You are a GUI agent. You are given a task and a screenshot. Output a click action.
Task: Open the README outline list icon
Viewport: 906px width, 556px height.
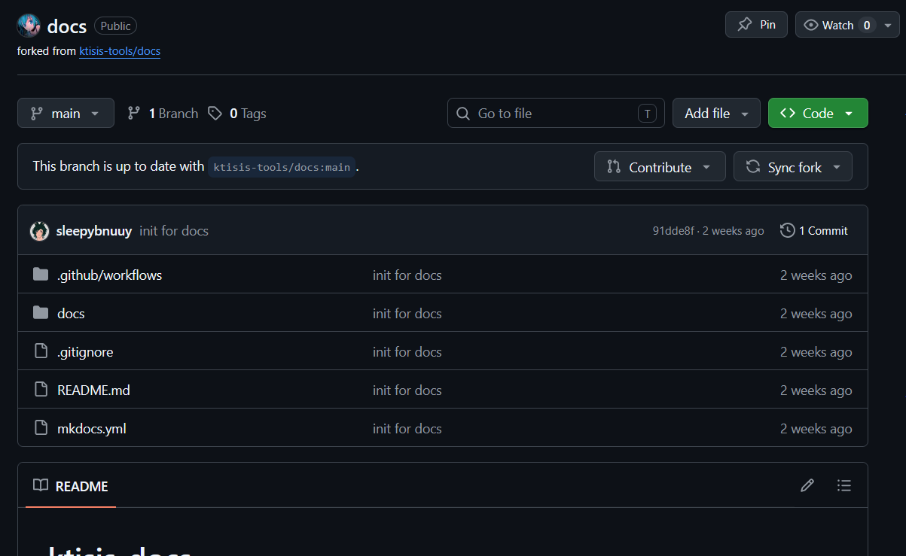844,486
